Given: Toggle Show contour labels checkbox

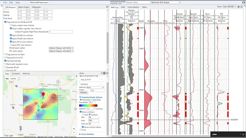Looking at the screenshot, I should coord(83,127).
